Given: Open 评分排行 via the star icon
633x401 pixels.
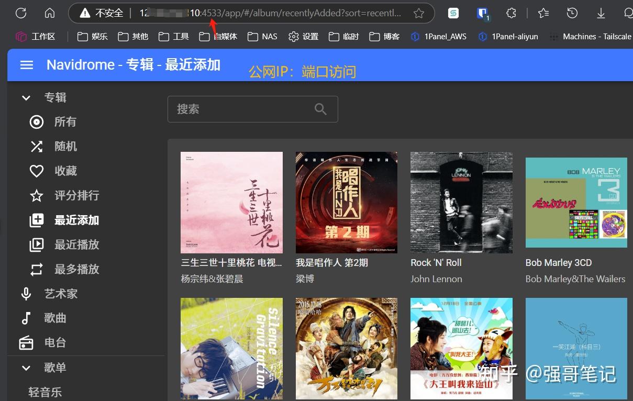Looking at the screenshot, I should [x=36, y=195].
